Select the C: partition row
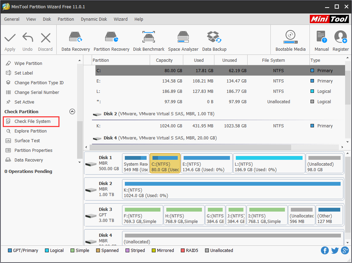The height and width of the screenshot is (263, 352). tap(220, 70)
